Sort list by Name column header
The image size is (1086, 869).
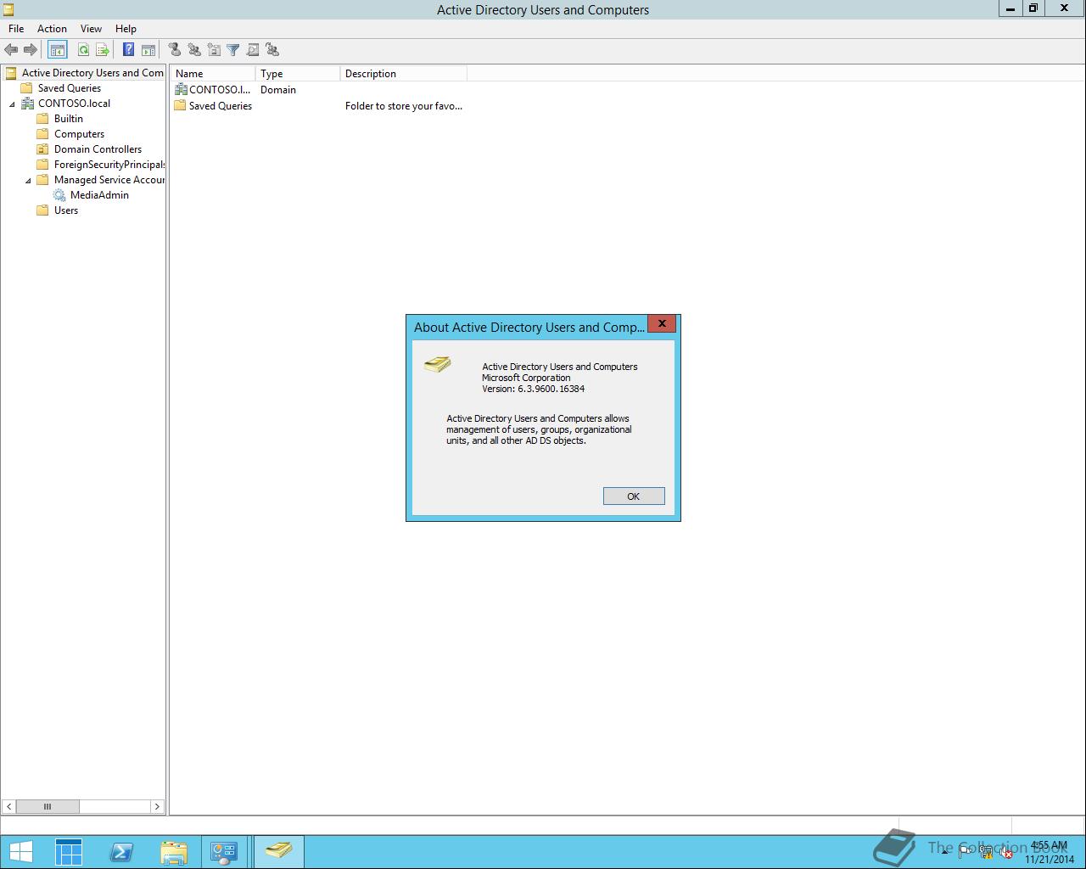coord(213,74)
